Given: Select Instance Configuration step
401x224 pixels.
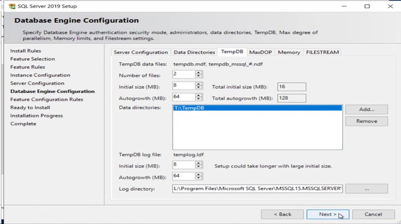Looking at the screenshot, I should pyautogui.click(x=40, y=75).
